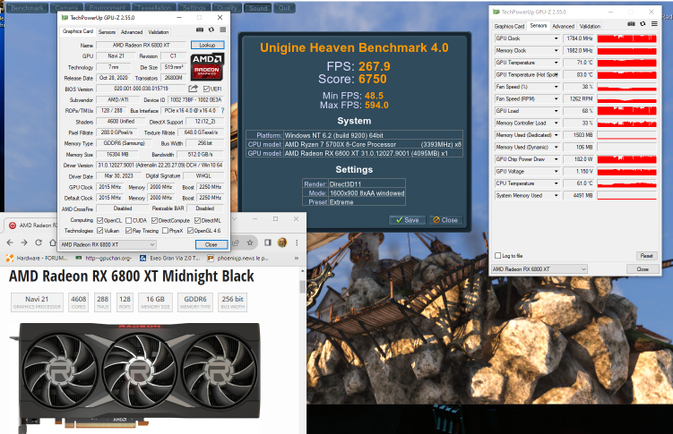Open GPU selector dropdown in Sensors window
The width and height of the screenshot is (673, 434).
[x=539, y=269]
